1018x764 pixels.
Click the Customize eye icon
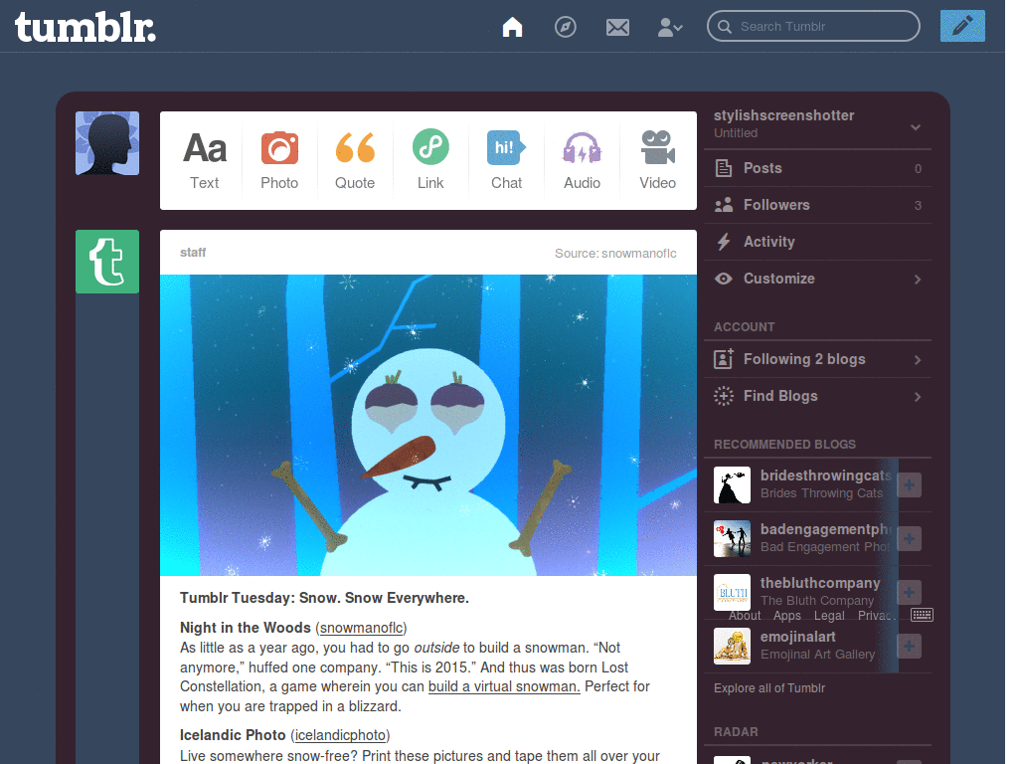pyautogui.click(x=724, y=279)
